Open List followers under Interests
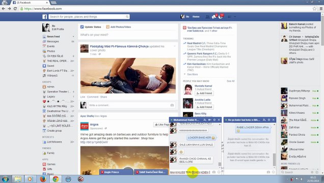 [x=55, y=142]
